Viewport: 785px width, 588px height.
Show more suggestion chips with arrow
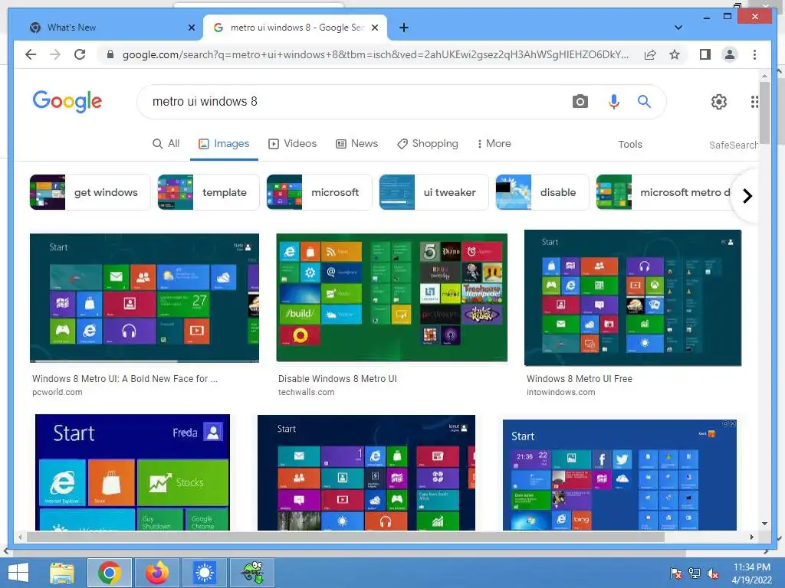tap(747, 195)
